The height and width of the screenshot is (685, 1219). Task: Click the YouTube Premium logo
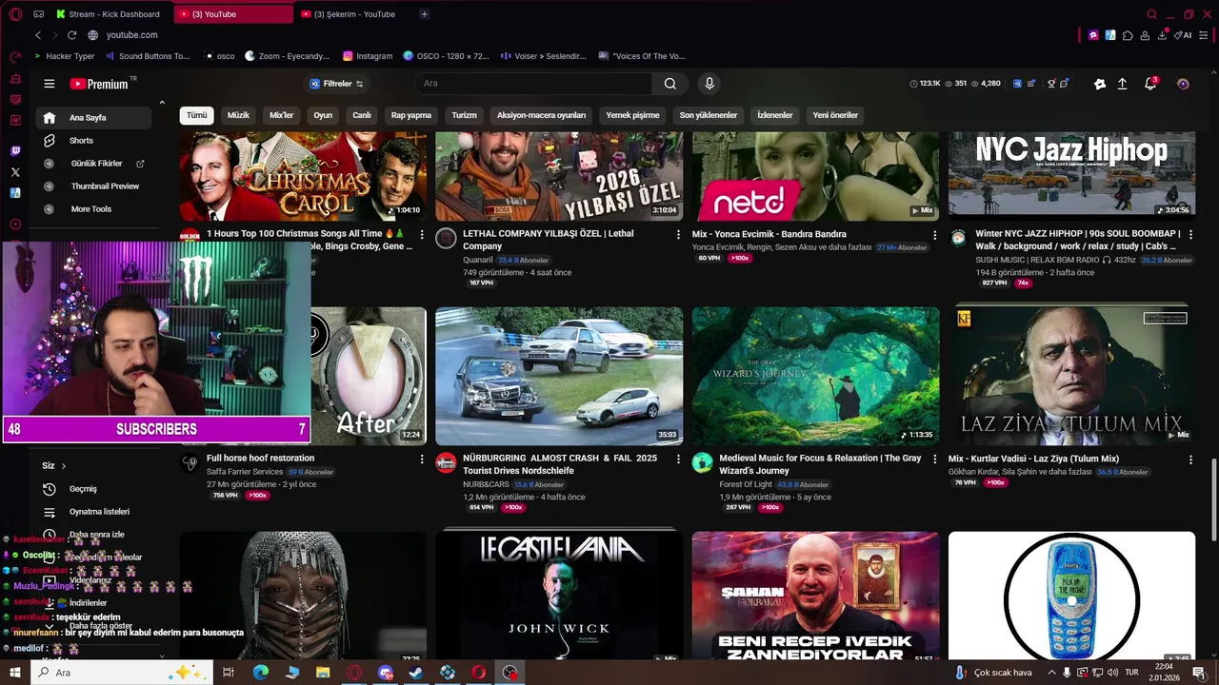point(99,84)
